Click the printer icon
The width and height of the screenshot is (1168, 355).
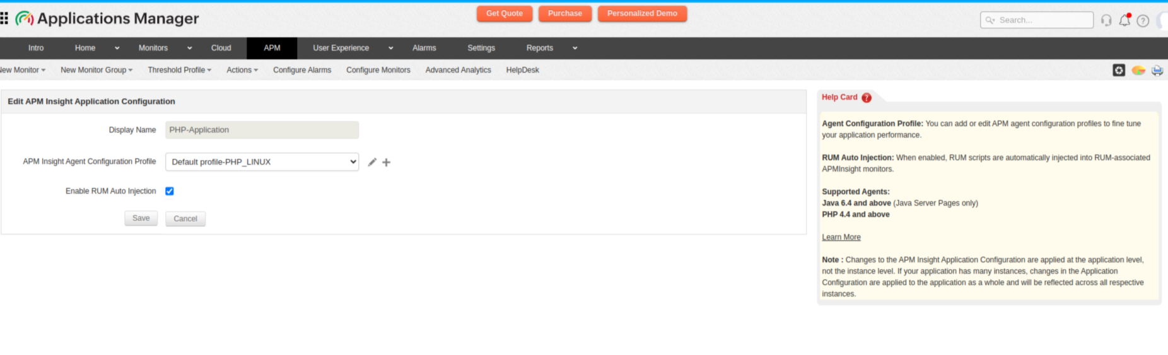coord(1157,70)
